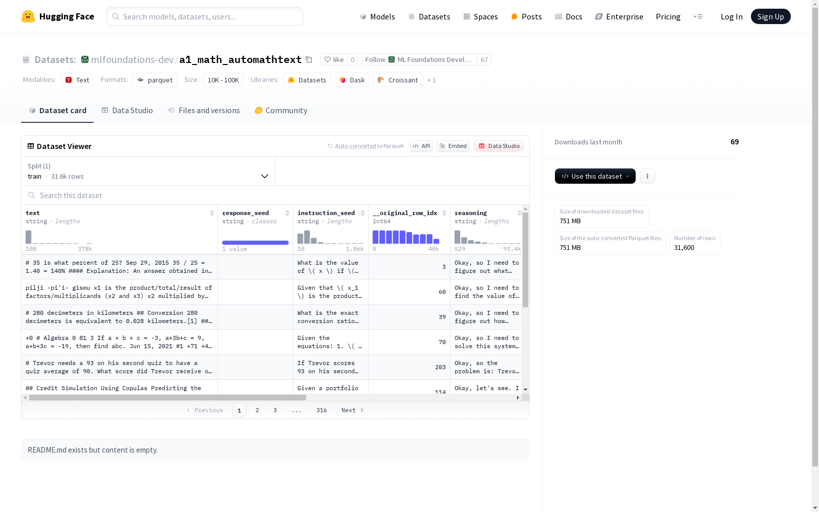
Task: Click the instruction_seed length histogram
Action: [x=330, y=237]
